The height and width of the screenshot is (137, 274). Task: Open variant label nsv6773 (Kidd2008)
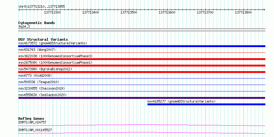click(35, 75)
